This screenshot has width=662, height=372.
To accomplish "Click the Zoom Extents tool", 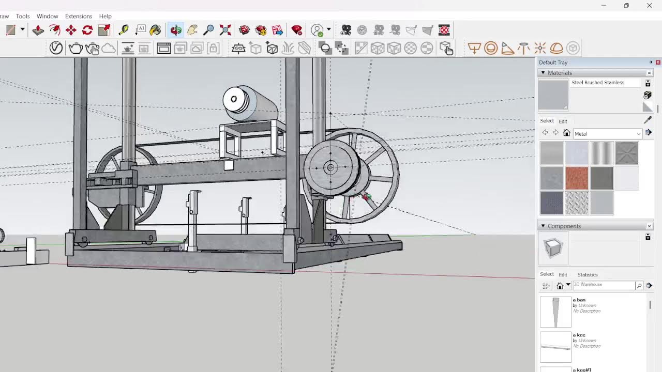I will click(x=225, y=30).
